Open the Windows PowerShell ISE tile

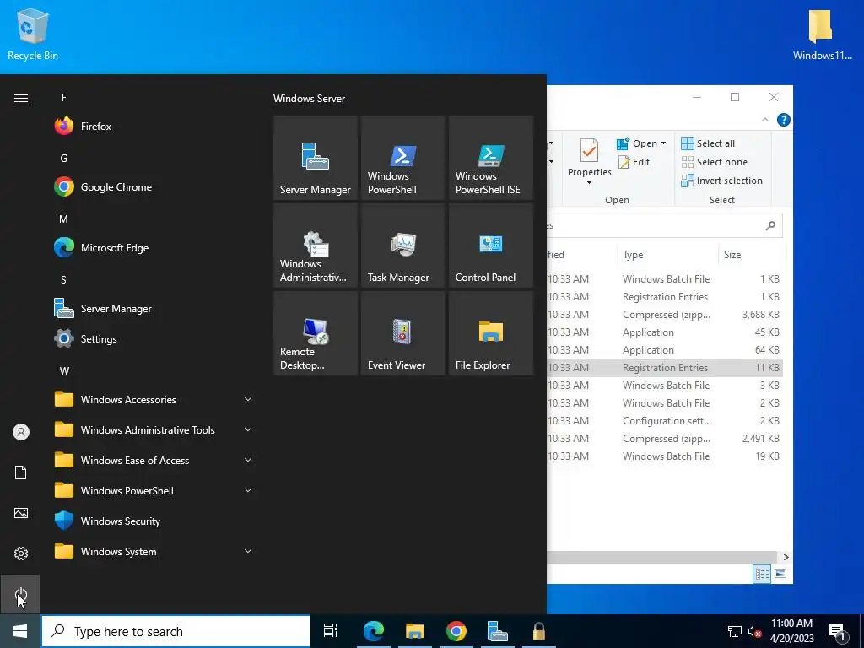tap(491, 158)
